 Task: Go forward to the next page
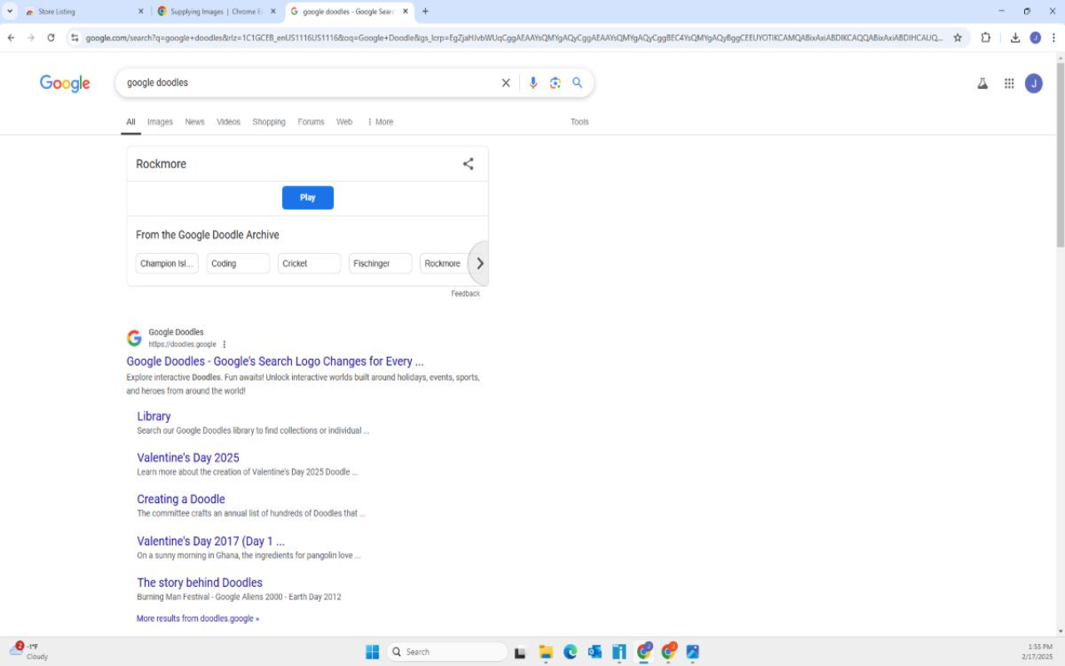tap(31, 37)
